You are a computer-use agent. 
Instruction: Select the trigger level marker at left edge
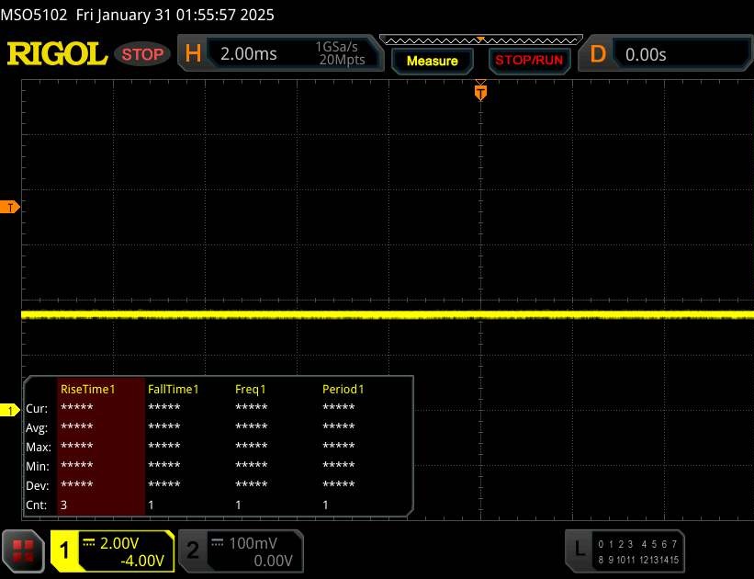(x=9, y=208)
